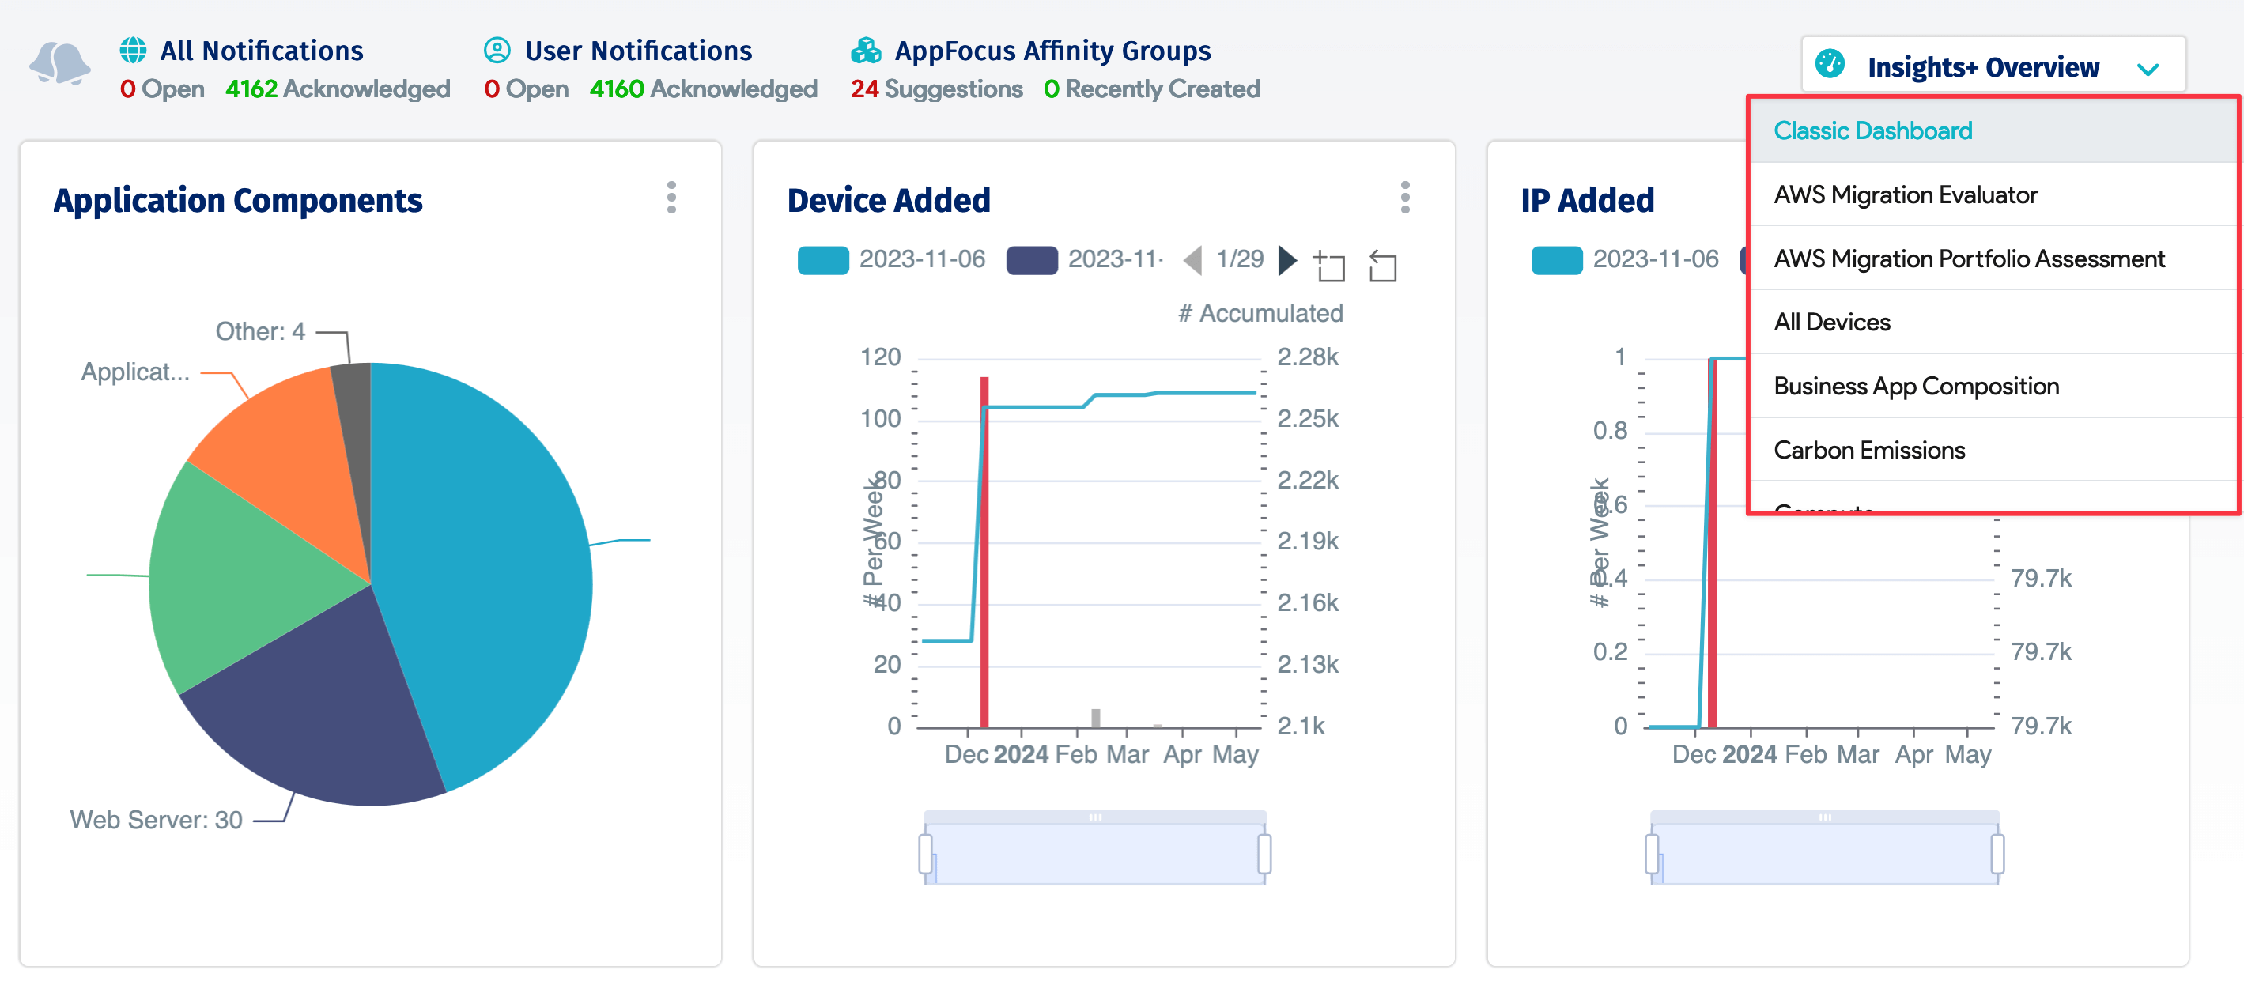Viewport: 2244px width, 985px height.
Task: Click the 24 Suggestions link
Action: pos(935,88)
